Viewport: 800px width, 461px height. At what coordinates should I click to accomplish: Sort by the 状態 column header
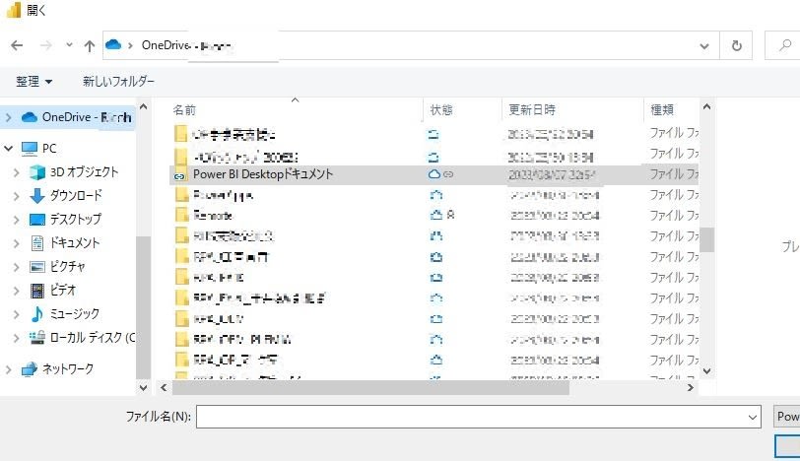click(x=441, y=109)
